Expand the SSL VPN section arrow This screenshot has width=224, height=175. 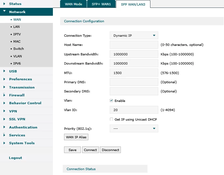click(4, 119)
